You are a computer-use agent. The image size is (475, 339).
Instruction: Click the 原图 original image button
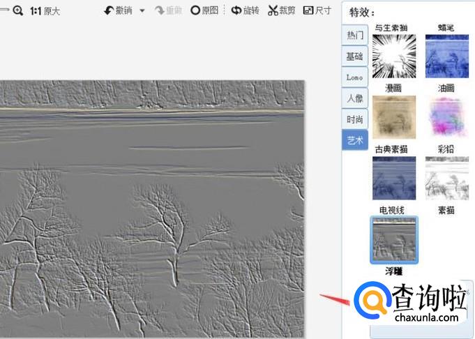pyautogui.click(x=204, y=10)
